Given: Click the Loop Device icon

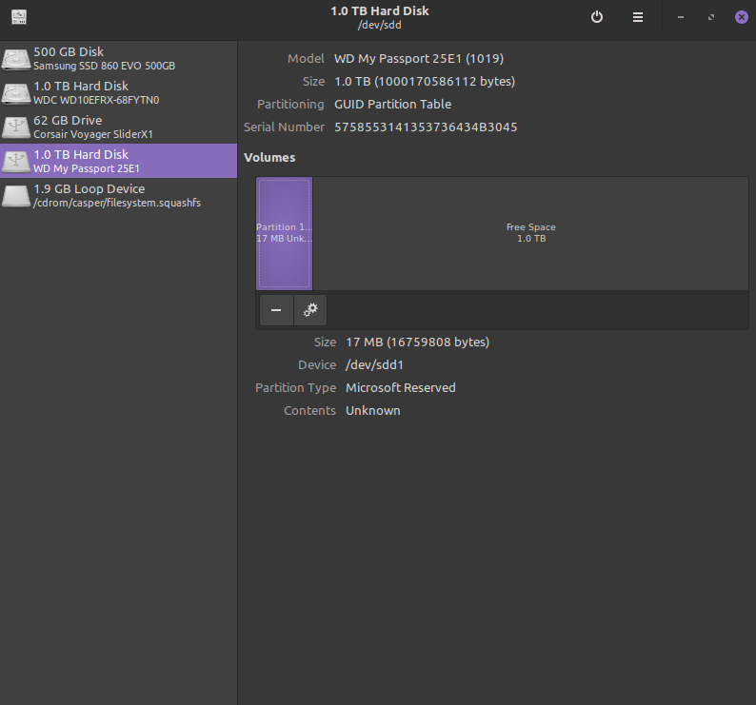Looking at the screenshot, I should (x=16, y=196).
